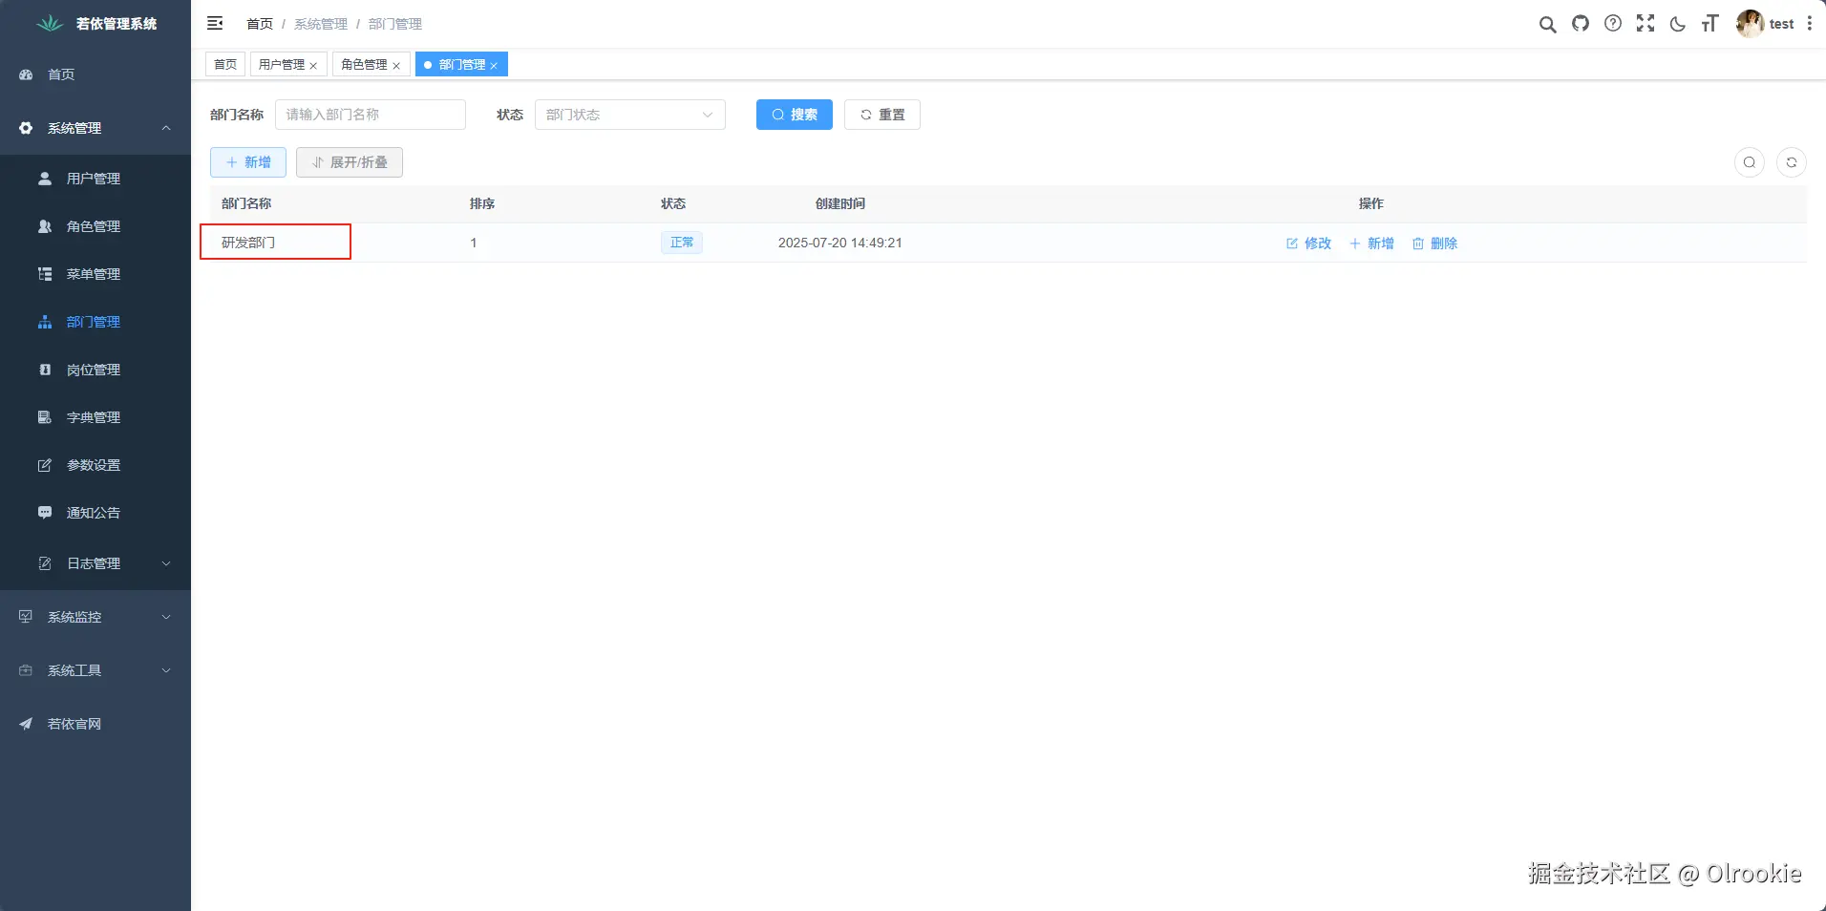This screenshot has height=911, width=1826.
Task: Click 修改 for 研发部门 row
Action: pyautogui.click(x=1308, y=244)
